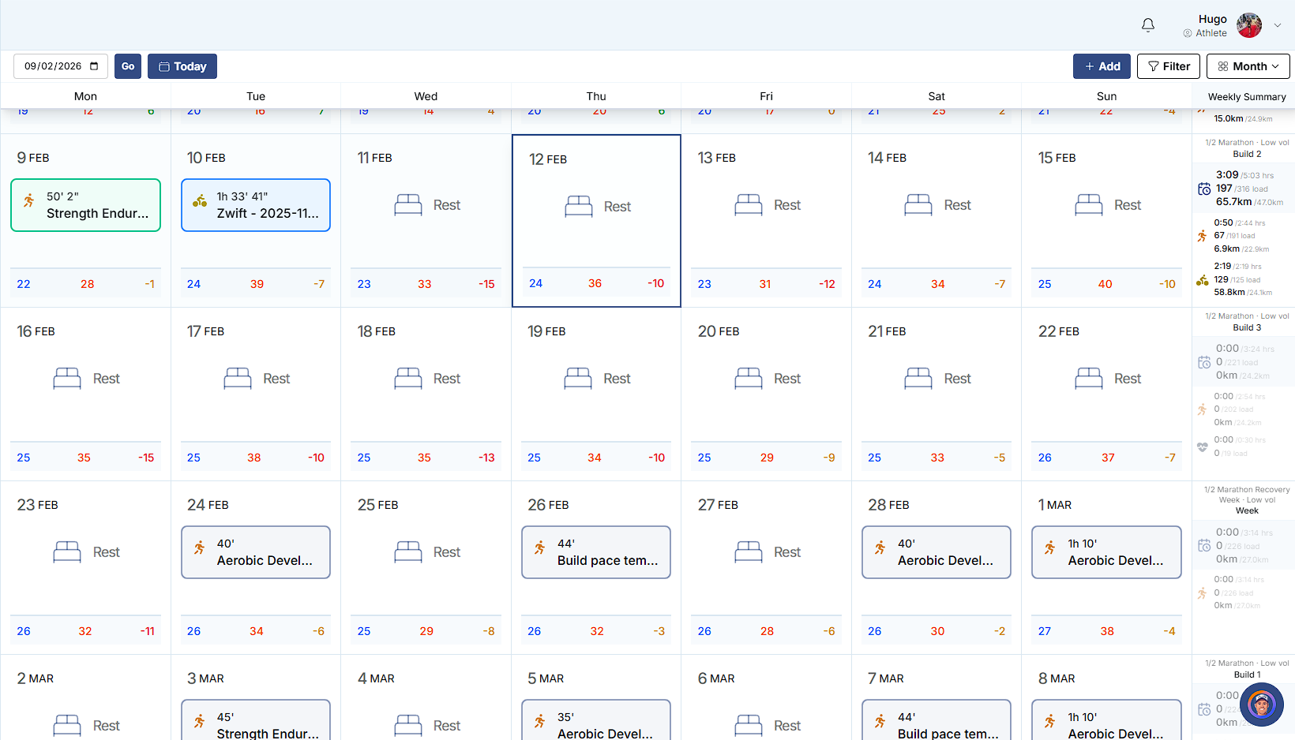Jump to Today in calendar
1295x740 pixels.
(182, 66)
